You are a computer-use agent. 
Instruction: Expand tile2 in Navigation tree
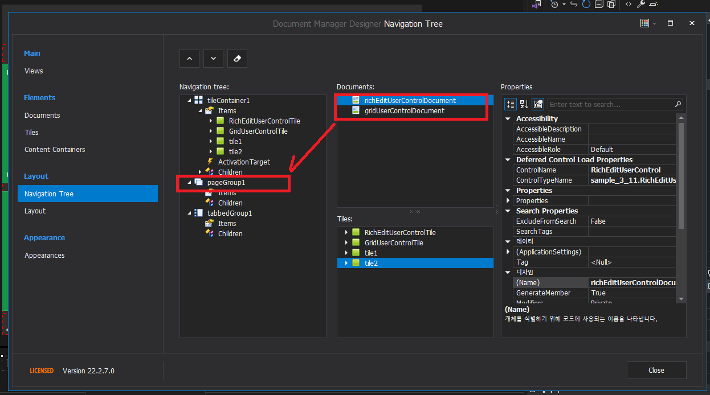click(211, 151)
